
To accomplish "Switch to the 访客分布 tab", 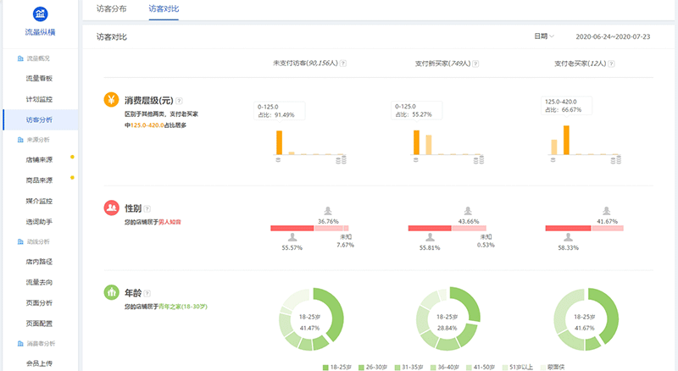I will 111,9.
